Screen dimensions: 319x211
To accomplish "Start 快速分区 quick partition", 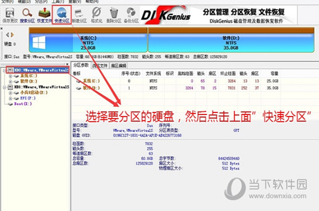I will click(x=62, y=15).
